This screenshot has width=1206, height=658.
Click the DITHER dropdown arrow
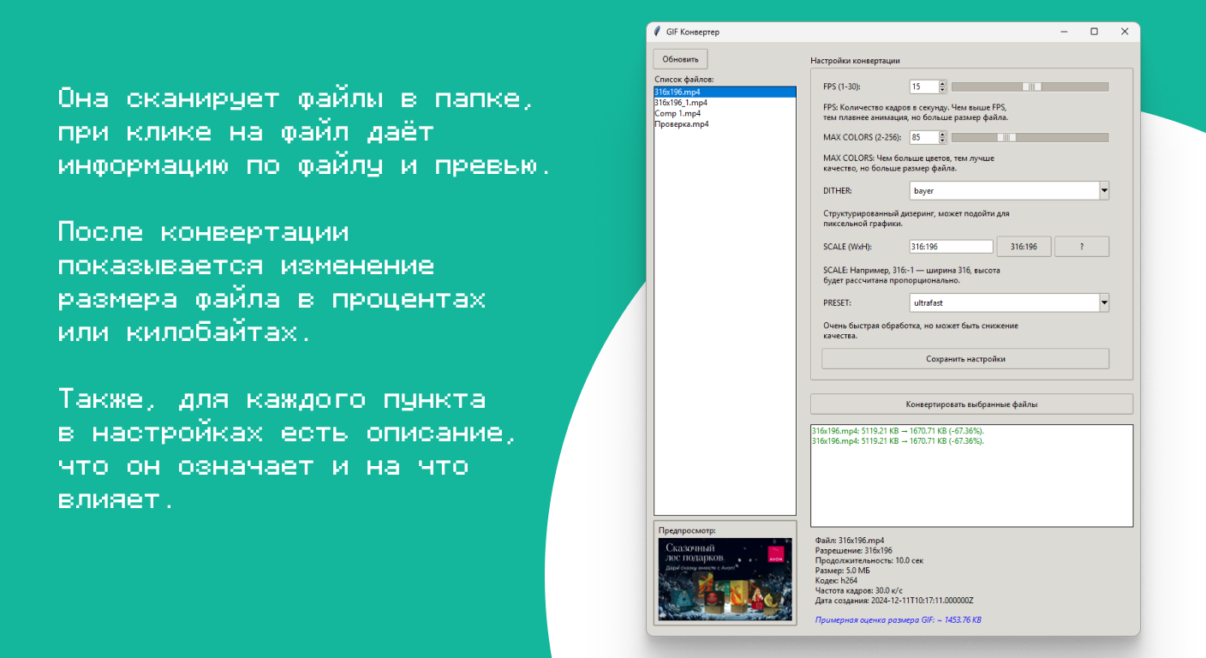[1104, 190]
